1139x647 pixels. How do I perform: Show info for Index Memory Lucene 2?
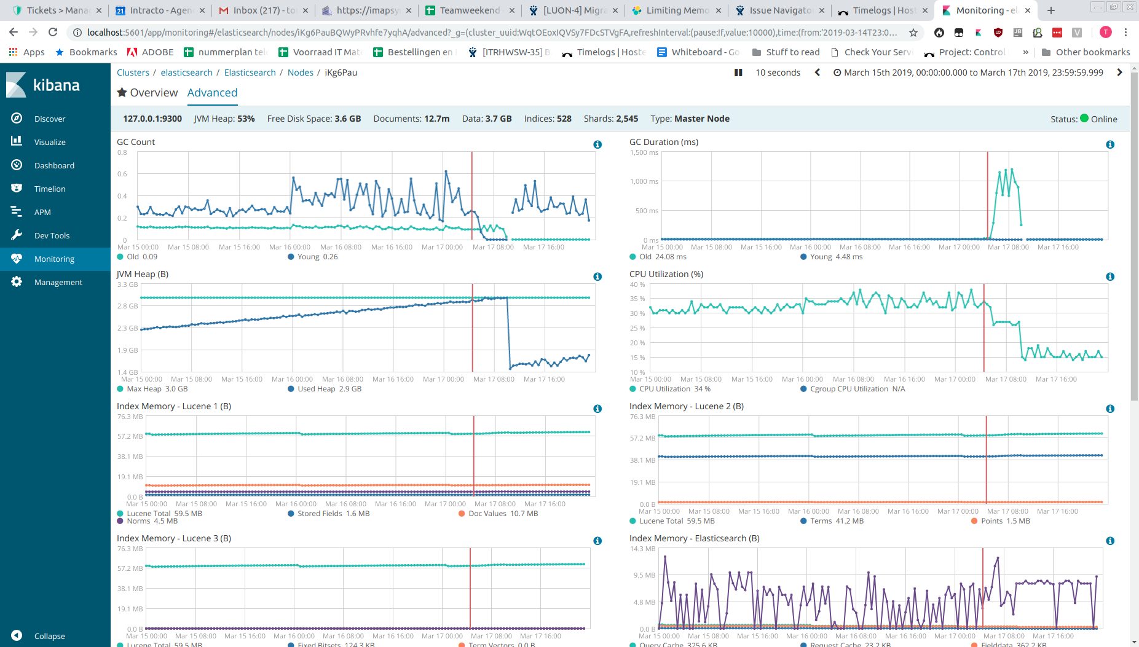(1110, 409)
